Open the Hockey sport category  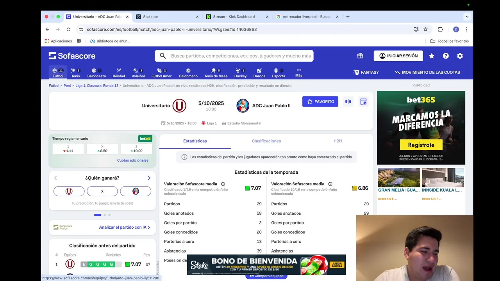pyautogui.click(x=240, y=73)
